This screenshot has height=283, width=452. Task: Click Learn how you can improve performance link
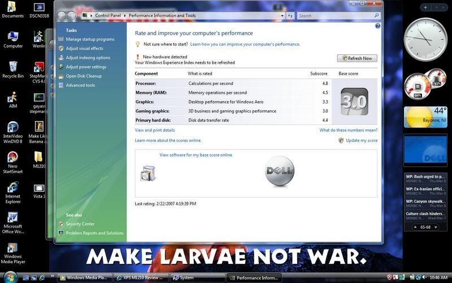pyautogui.click(x=245, y=44)
